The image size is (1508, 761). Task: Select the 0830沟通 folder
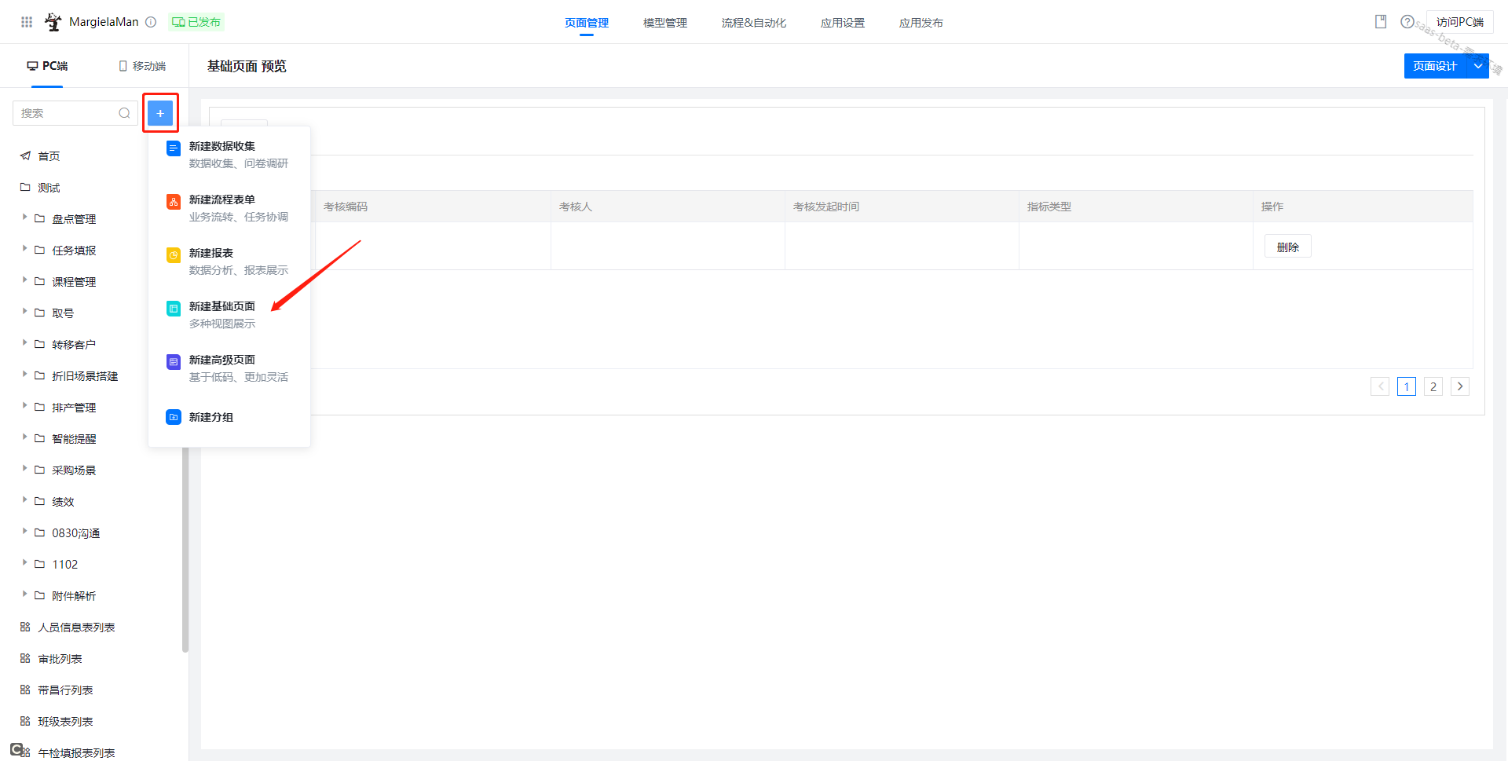coord(75,533)
